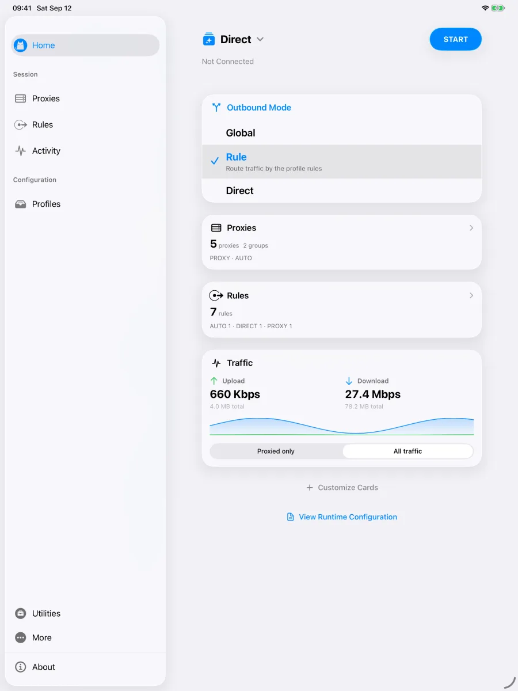Click the plus icon beside Customize Cards
Image resolution: width=518 pixels, height=691 pixels.
pos(310,487)
